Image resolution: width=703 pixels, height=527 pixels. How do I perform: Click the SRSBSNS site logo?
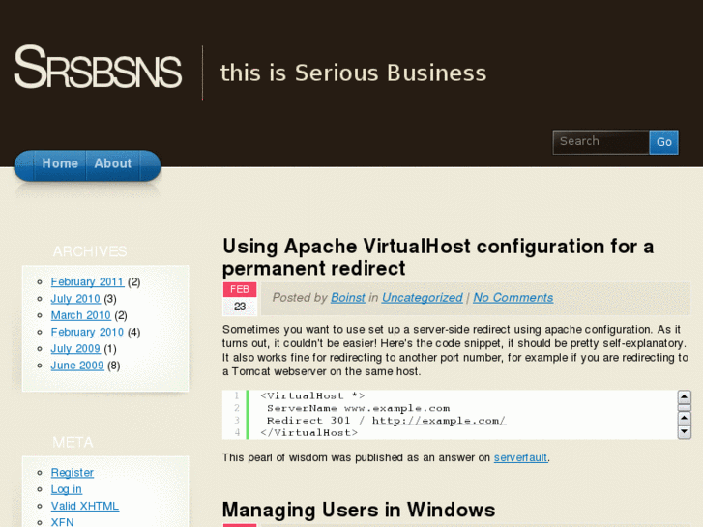(98, 70)
